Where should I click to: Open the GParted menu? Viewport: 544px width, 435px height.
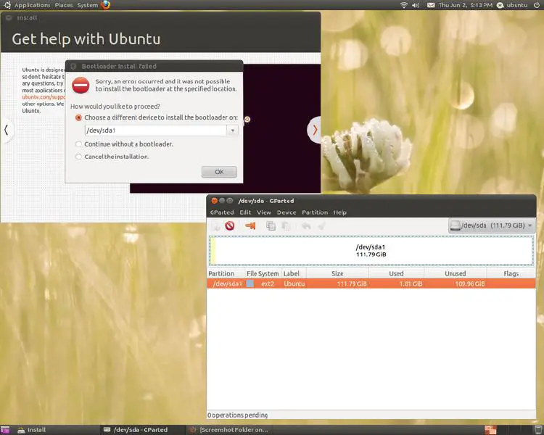point(222,212)
